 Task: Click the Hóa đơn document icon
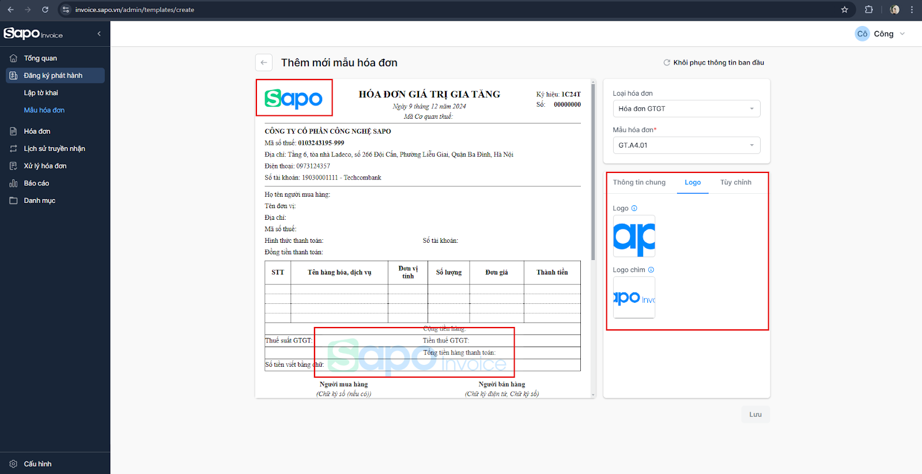(x=13, y=131)
